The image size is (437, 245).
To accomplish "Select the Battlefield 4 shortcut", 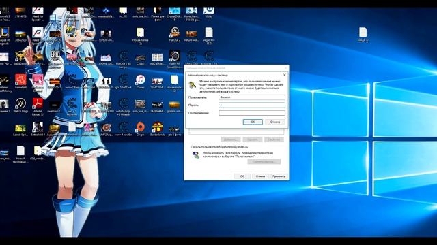I will click(x=38, y=127).
